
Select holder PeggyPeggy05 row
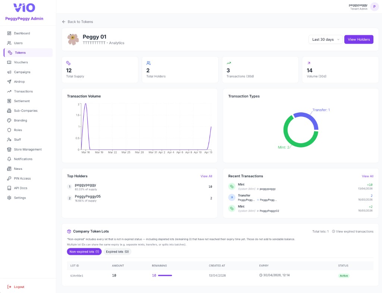(x=140, y=199)
